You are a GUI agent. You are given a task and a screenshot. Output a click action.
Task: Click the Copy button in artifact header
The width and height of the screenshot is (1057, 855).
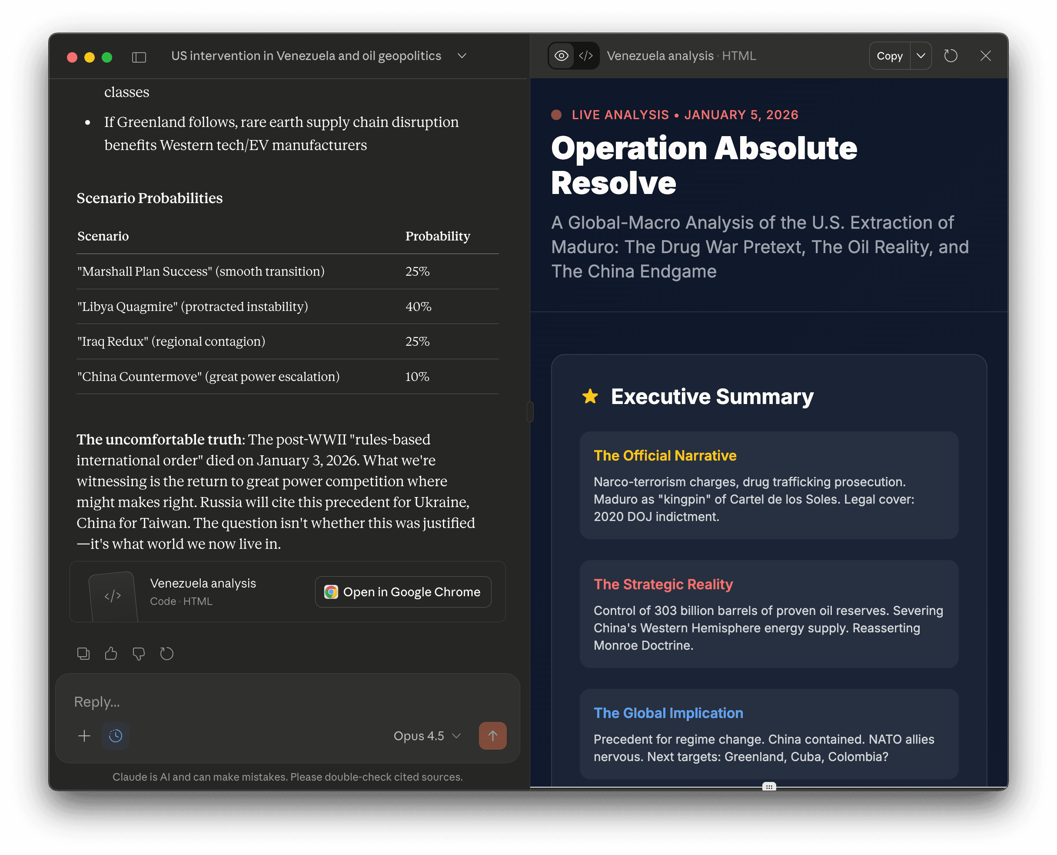[x=889, y=56]
